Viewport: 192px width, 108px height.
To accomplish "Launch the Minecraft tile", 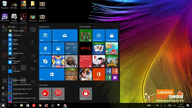I will coord(71,74).
